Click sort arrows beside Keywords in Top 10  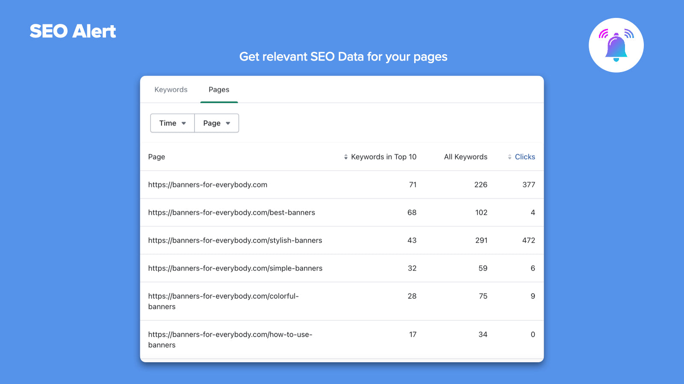pos(346,157)
